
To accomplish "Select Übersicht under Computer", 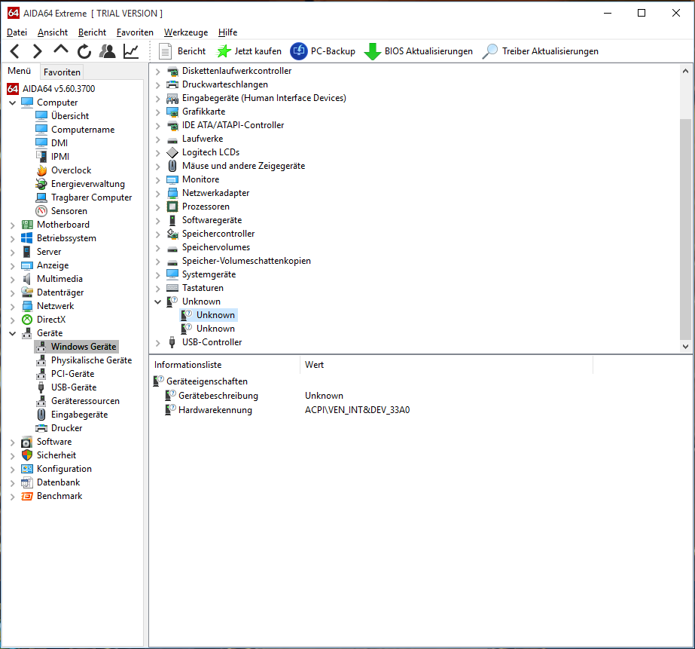I will click(69, 116).
